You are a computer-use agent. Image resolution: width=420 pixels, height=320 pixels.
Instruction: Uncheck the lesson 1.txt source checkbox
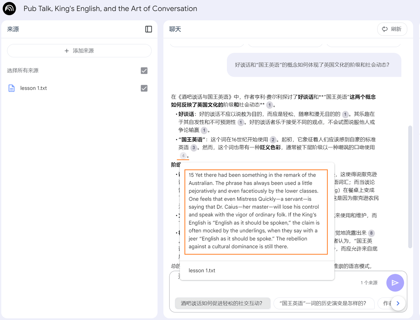click(x=144, y=88)
